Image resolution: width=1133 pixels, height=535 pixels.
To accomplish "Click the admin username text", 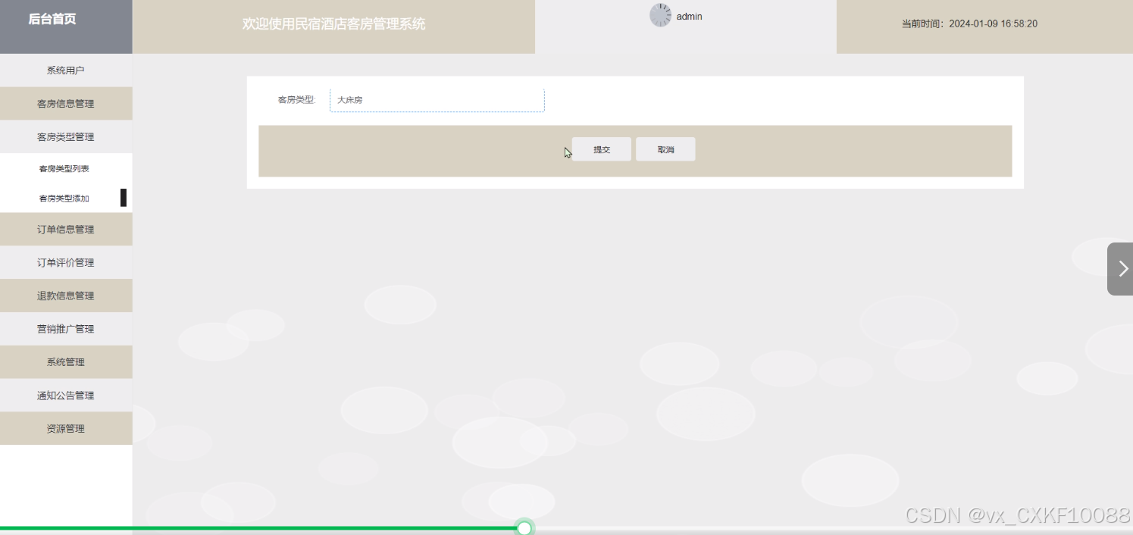I will tap(690, 17).
